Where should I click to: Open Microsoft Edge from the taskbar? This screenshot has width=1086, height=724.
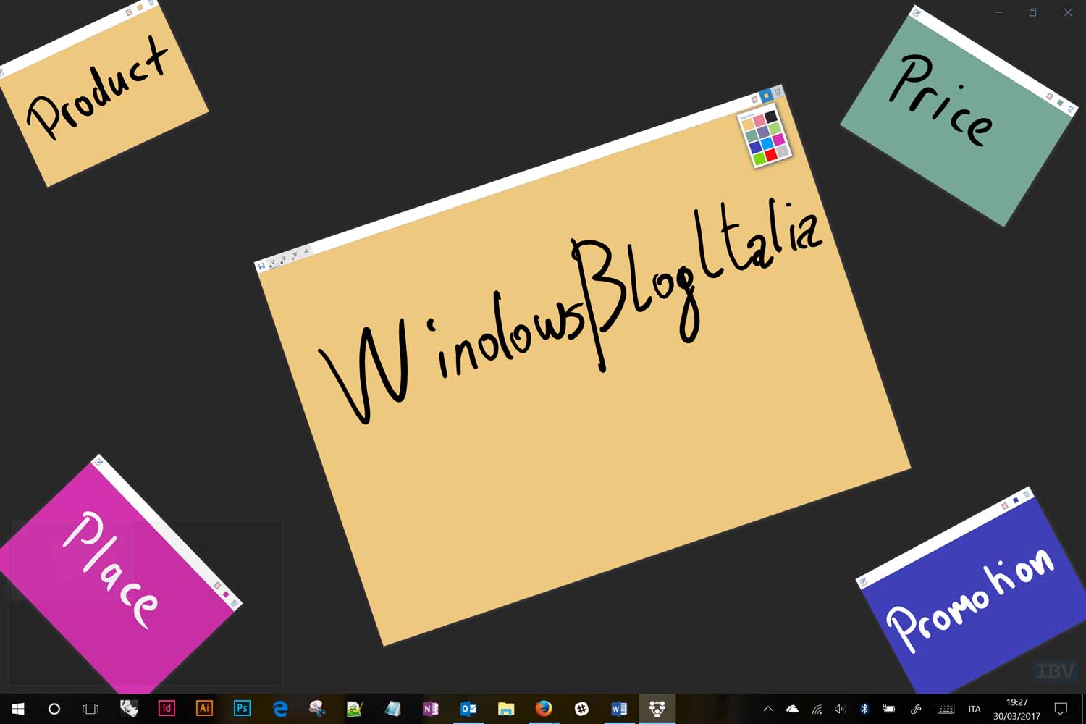click(279, 708)
